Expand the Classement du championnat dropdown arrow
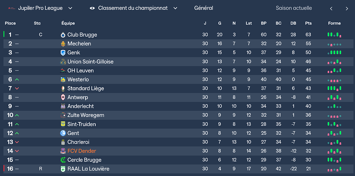The height and width of the screenshot is (176, 355). pos(175,8)
